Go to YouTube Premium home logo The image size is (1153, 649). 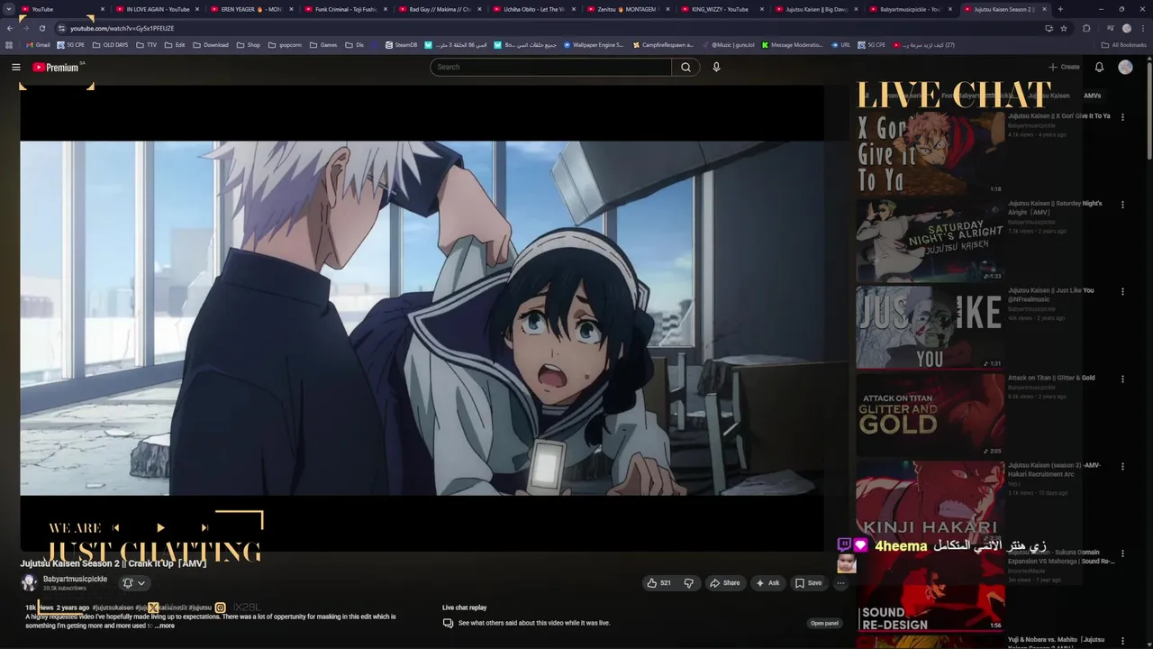pos(56,67)
